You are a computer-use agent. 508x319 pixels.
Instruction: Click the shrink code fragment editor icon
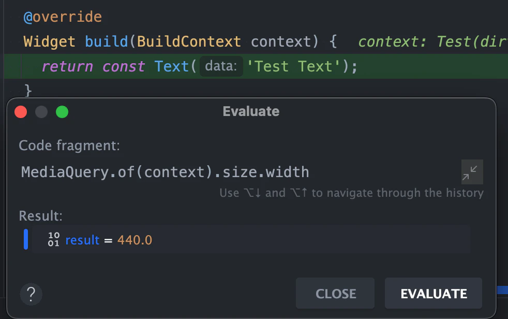pyautogui.click(x=471, y=172)
